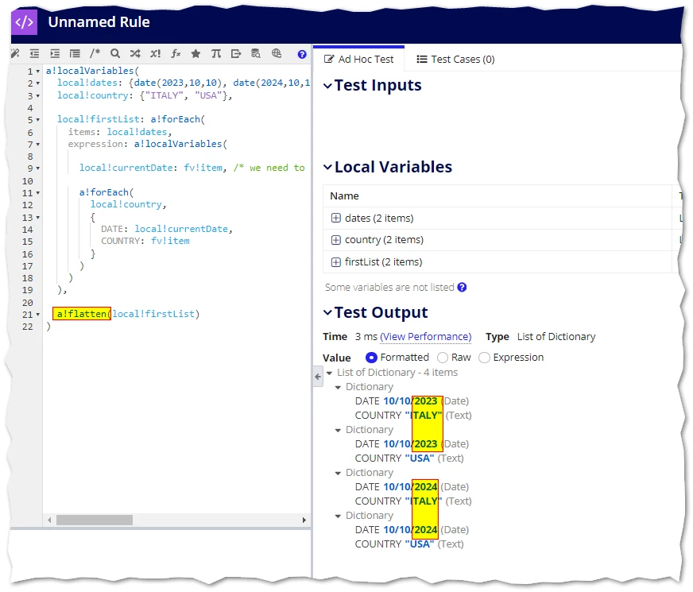This screenshot has width=693, height=592.
Task: Click the outdent icon in toolbar
Action: pyautogui.click(x=34, y=53)
